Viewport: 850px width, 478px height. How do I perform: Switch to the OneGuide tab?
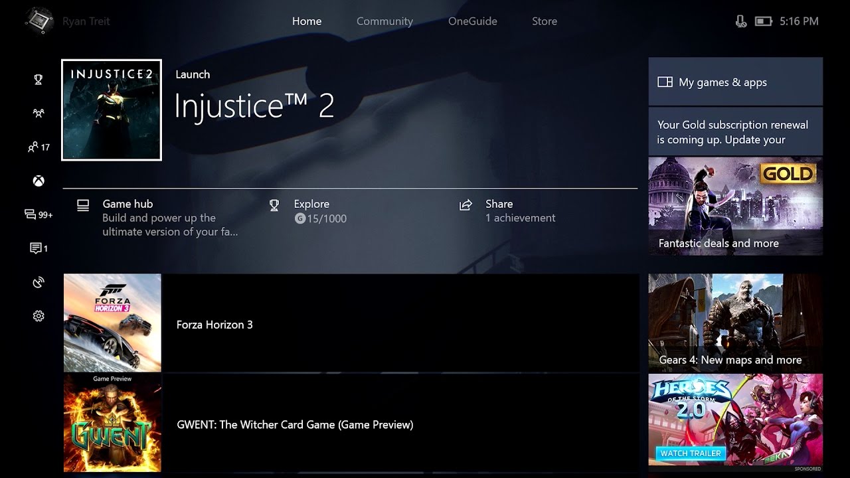tap(472, 21)
